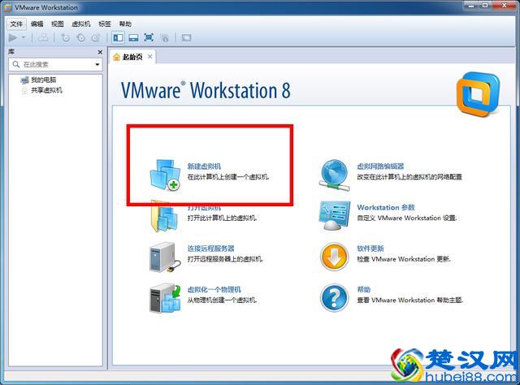Image resolution: width=520 pixels, height=385 pixels.
Task: Click the text 在此计算机上创建一个虚拟机
Action: 228,177
